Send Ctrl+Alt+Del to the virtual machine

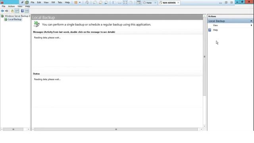[87, 2]
